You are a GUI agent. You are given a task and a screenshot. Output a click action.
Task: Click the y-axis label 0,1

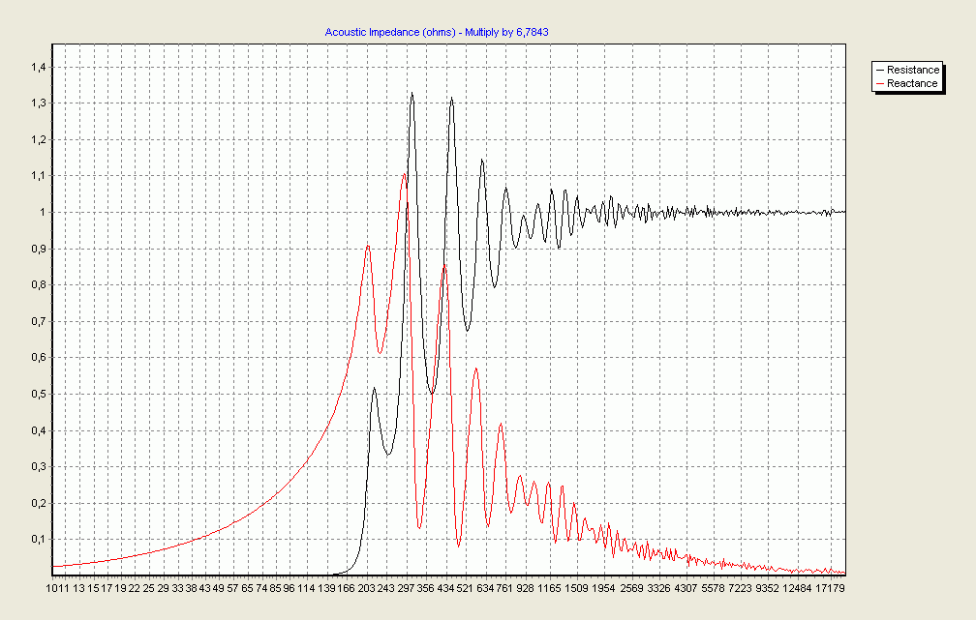click(x=39, y=540)
